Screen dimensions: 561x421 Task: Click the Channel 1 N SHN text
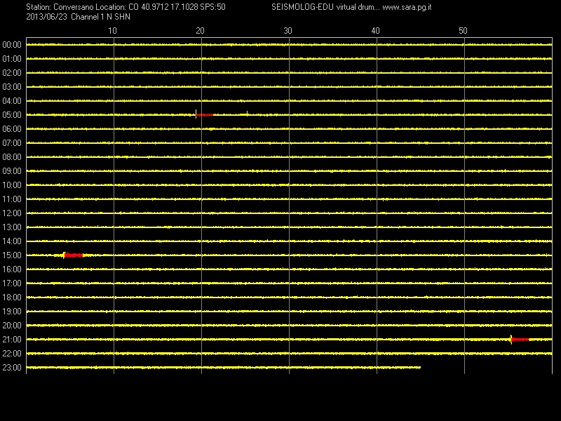101,17
